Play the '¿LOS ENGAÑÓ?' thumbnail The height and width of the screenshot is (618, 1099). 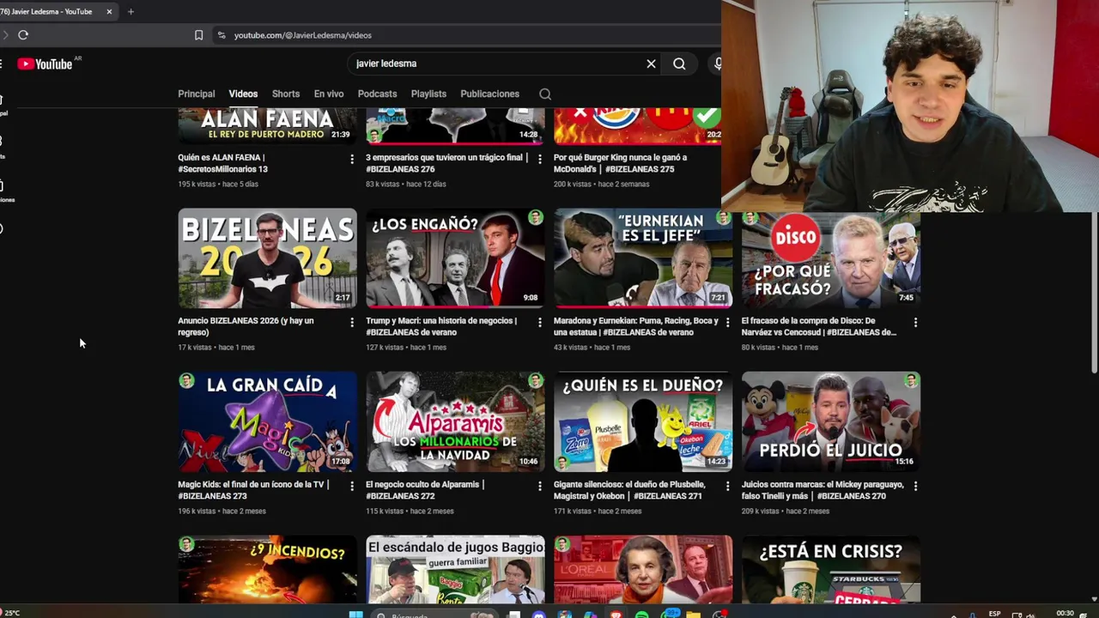pyautogui.click(x=455, y=258)
